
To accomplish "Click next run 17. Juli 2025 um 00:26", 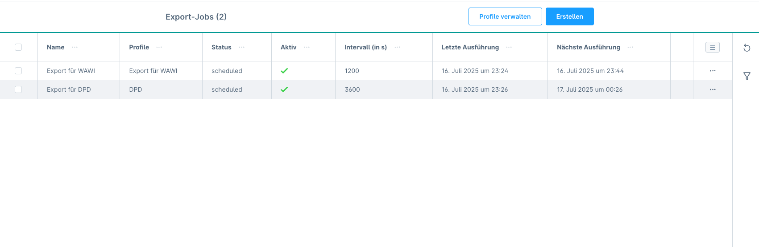I will click(590, 89).
